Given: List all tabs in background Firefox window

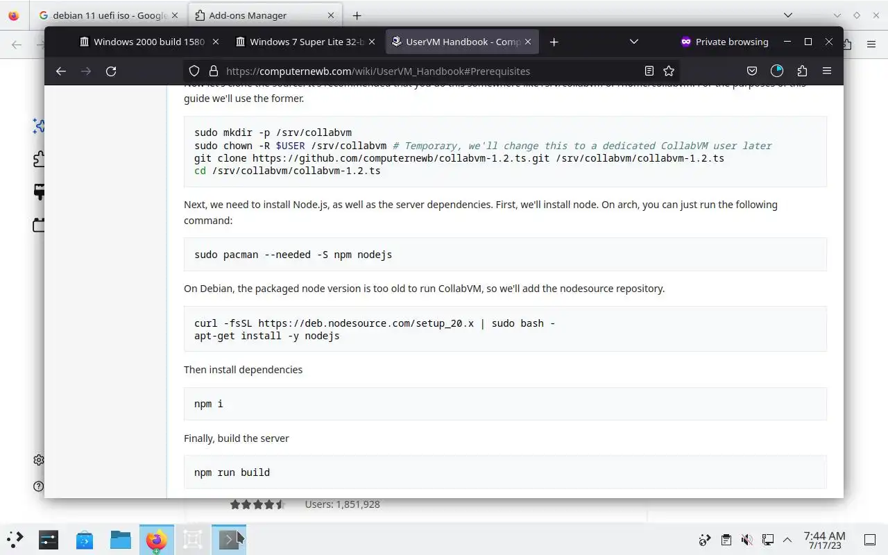Looking at the screenshot, I should (x=787, y=15).
